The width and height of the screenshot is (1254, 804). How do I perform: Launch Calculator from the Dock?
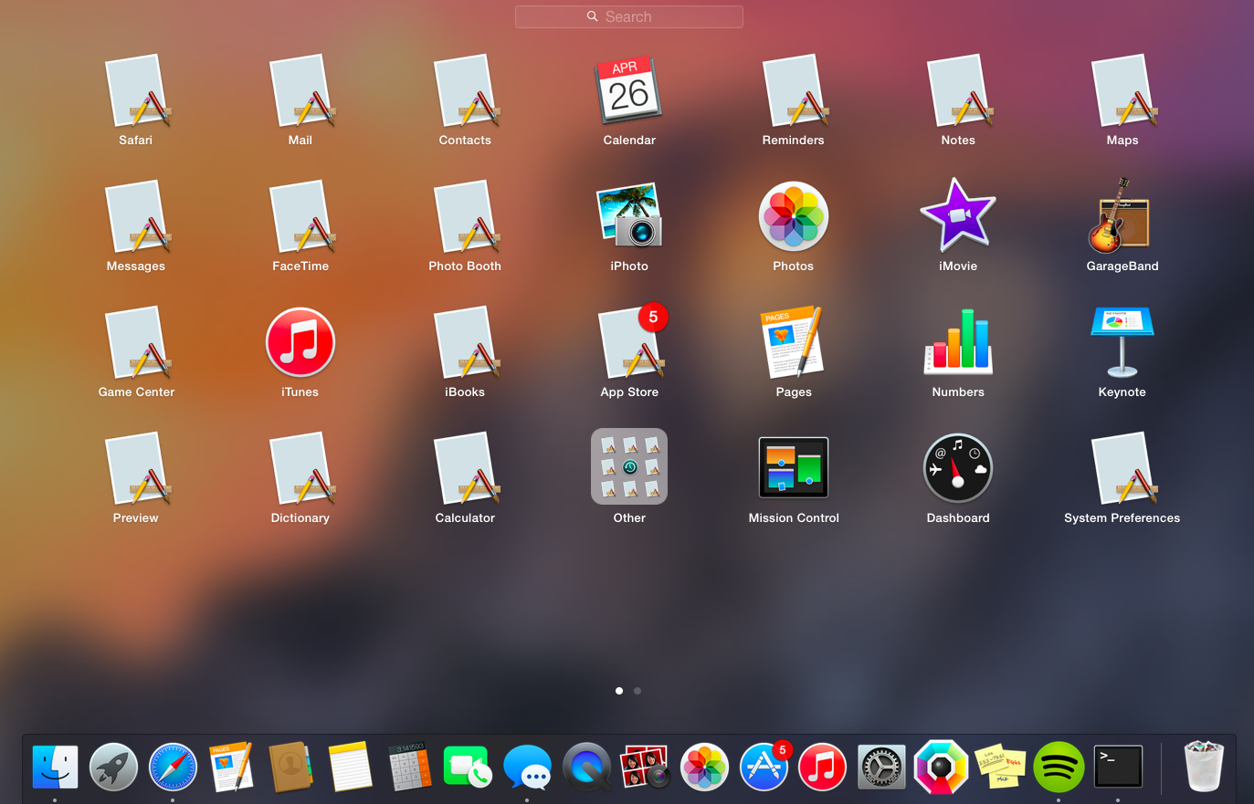[x=409, y=767]
